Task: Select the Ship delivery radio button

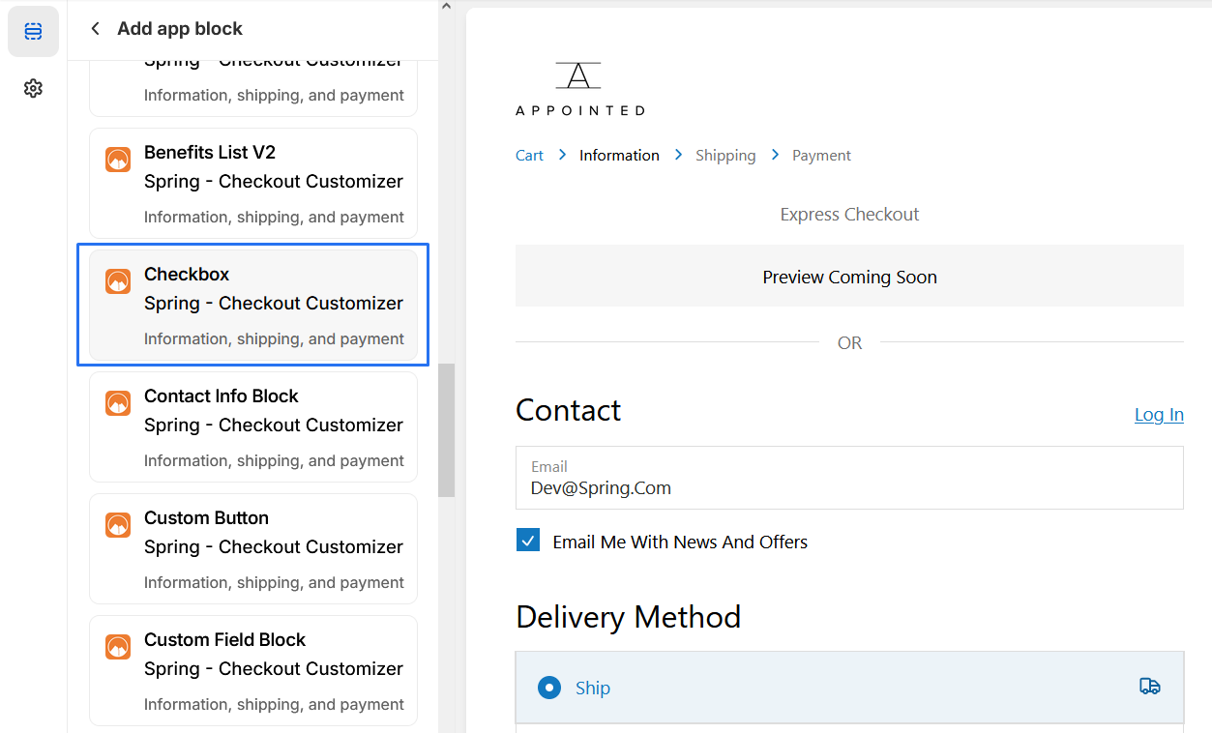Action: tap(548, 688)
